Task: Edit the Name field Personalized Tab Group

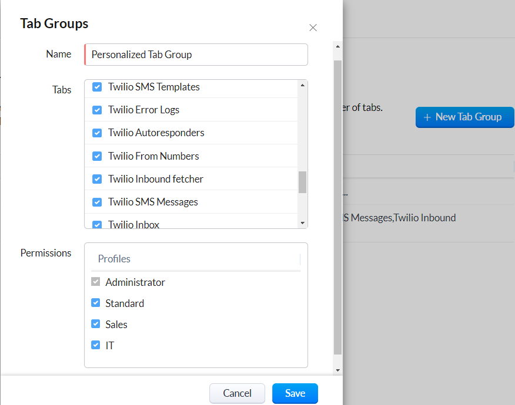Action: (x=196, y=55)
